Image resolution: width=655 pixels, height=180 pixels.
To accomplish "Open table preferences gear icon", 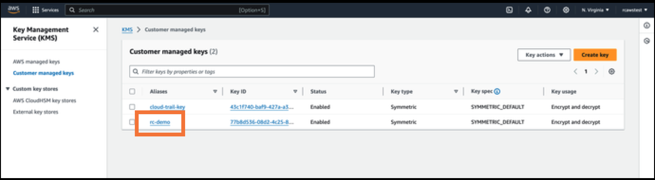I will point(612,72).
